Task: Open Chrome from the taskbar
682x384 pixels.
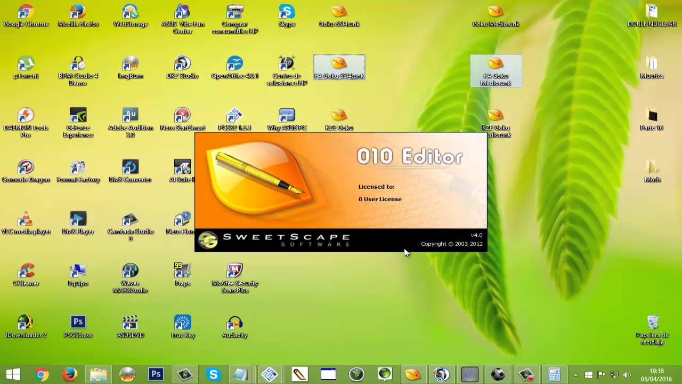Action: tap(40, 375)
